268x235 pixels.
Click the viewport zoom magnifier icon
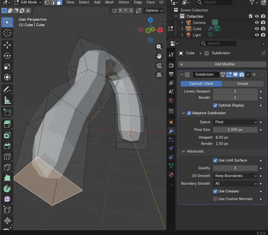click(159, 47)
